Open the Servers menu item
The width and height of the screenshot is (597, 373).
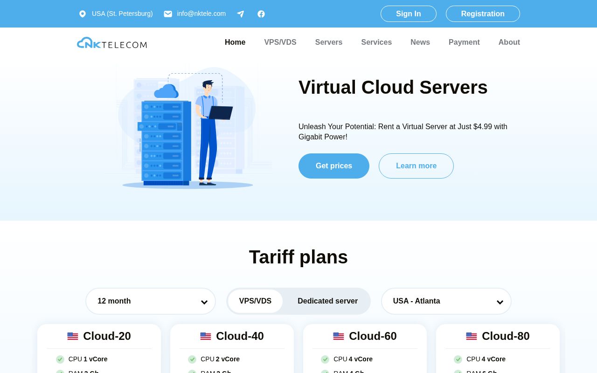tap(329, 42)
